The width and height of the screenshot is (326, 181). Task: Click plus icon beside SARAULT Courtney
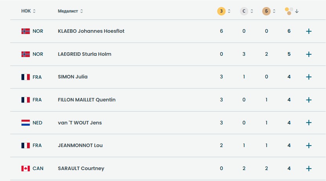308,169
